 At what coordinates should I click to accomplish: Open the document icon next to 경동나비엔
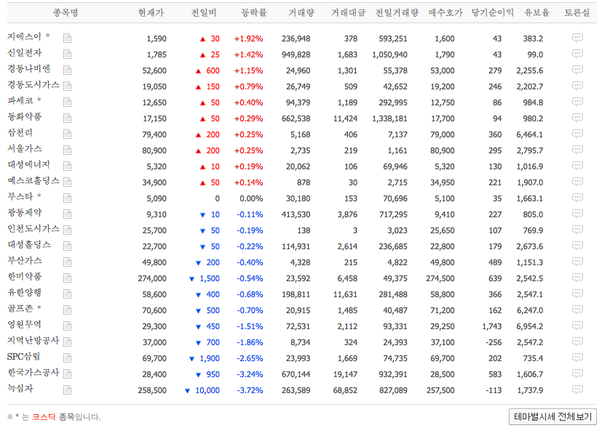67,70
